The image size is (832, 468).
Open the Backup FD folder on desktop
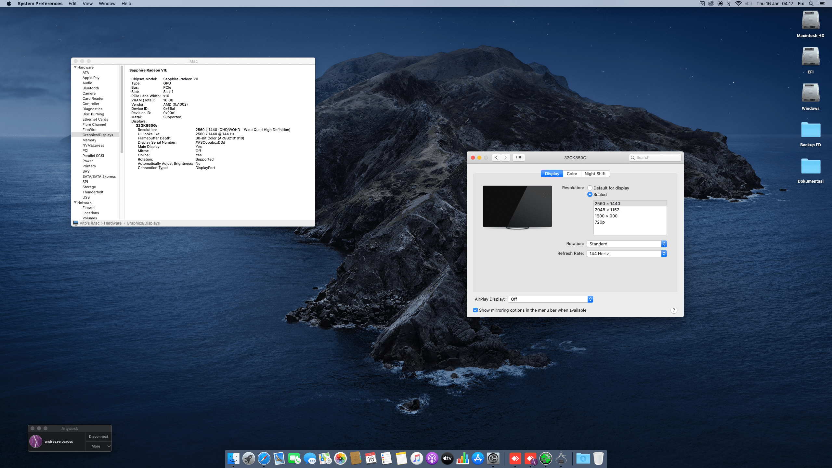click(810, 130)
